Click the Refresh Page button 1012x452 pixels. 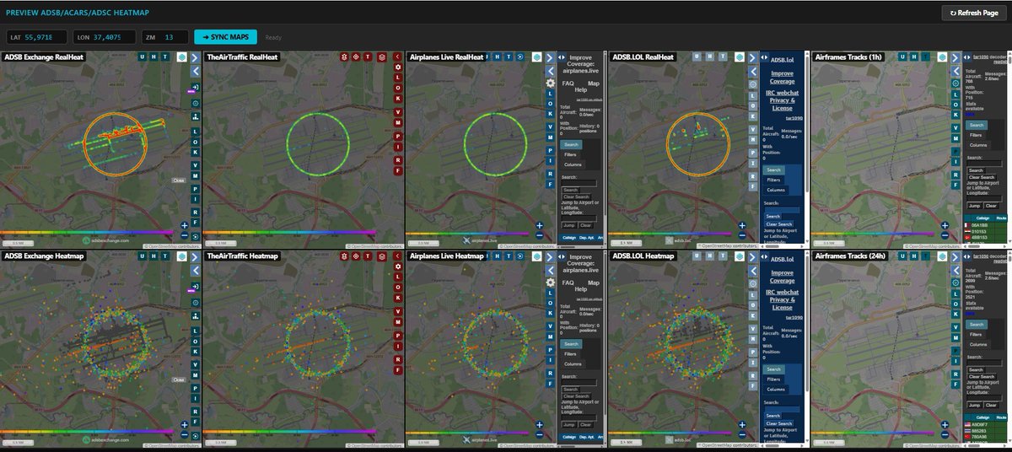tap(974, 13)
